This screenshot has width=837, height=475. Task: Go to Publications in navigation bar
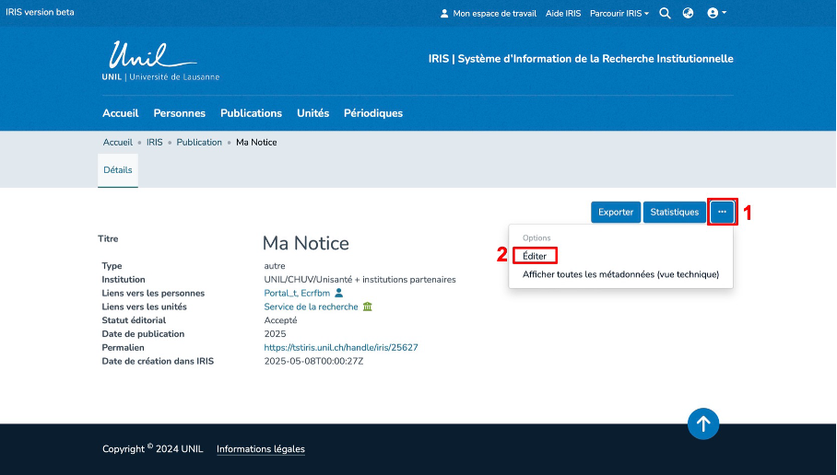251,113
